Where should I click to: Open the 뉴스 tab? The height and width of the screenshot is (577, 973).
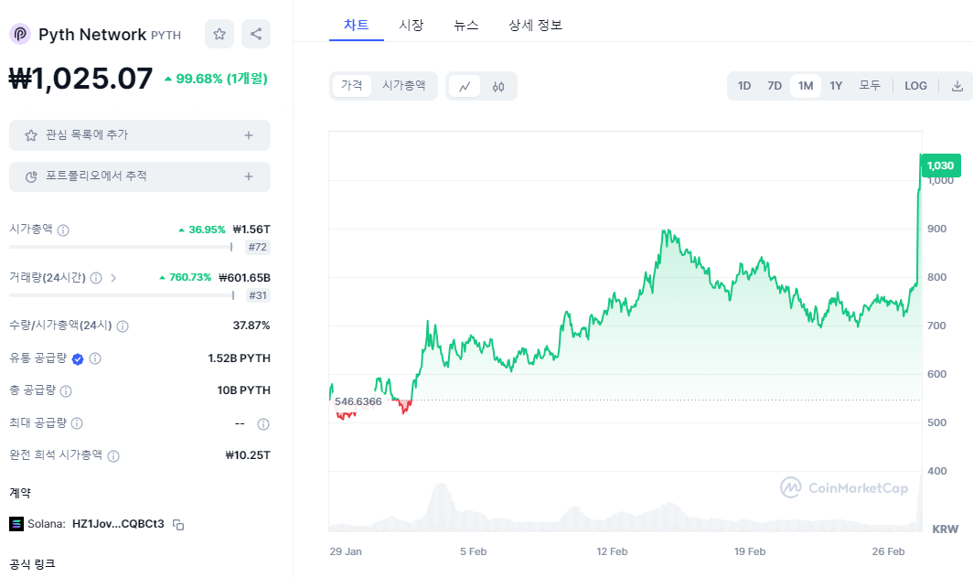pos(466,25)
